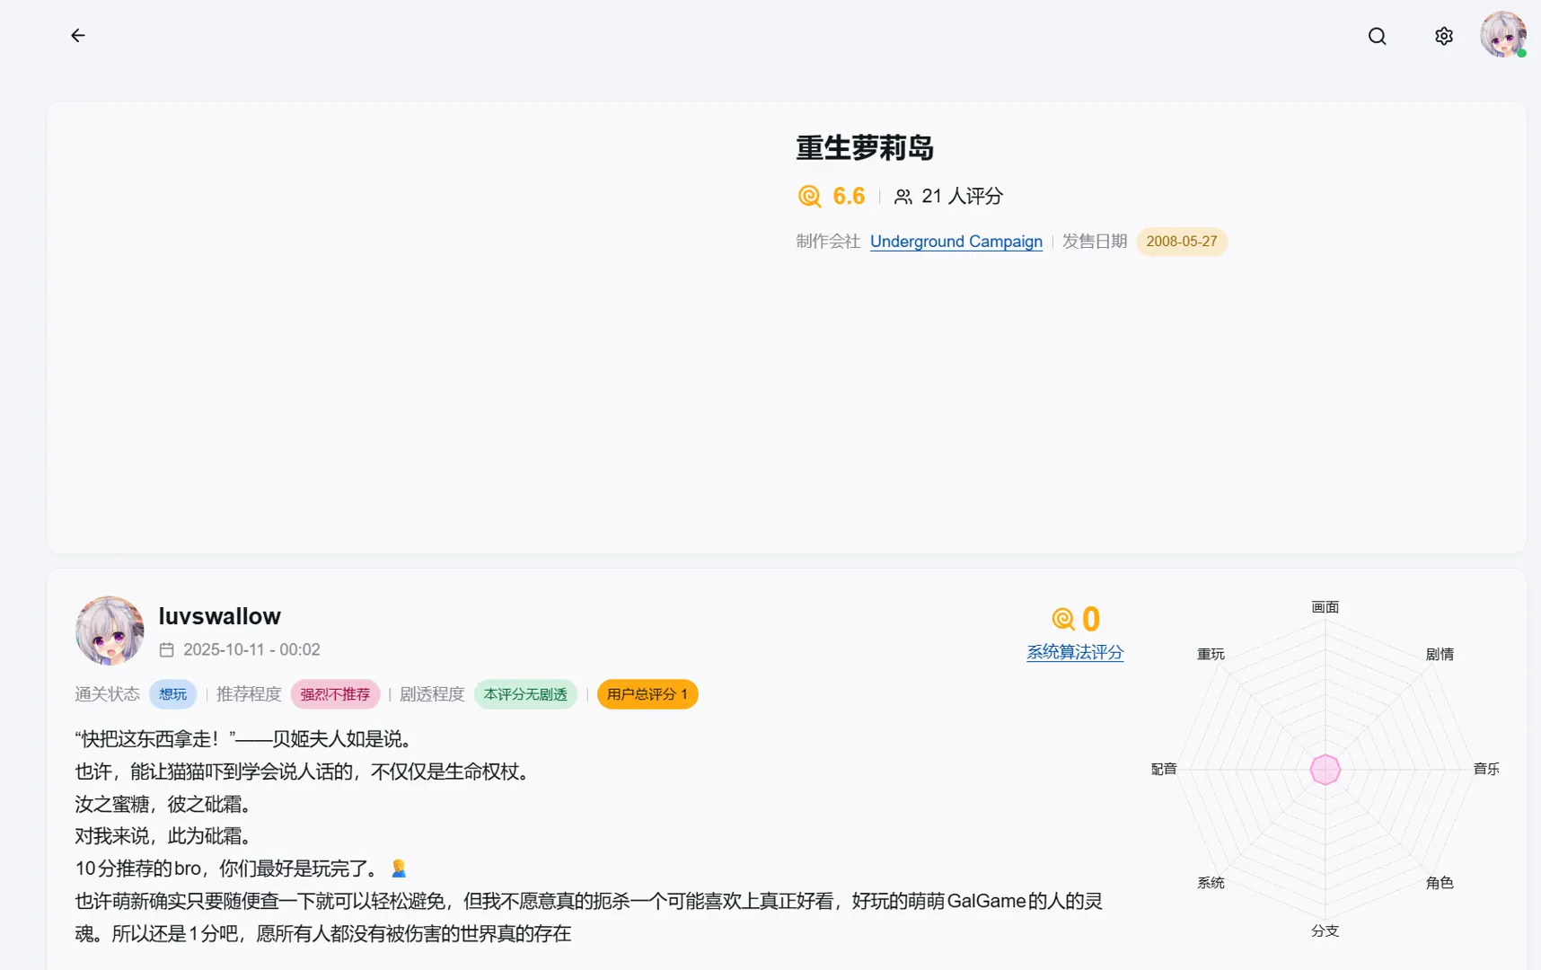Image resolution: width=1541 pixels, height=970 pixels.
Task: Click the 强烈不推荐 recommendation tag
Action: [x=335, y=694]
